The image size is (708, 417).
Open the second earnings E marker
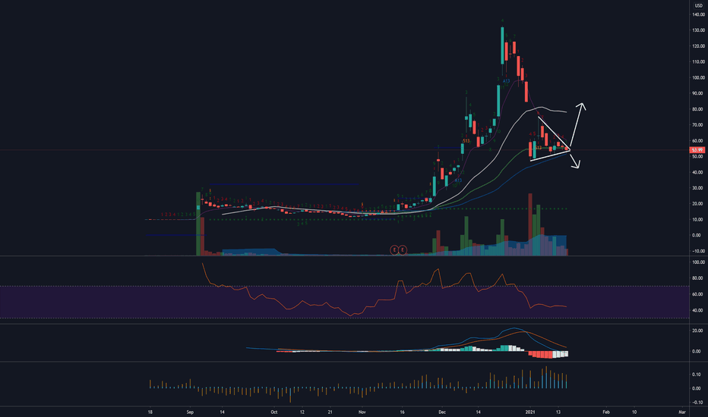(x=403, y=249)
